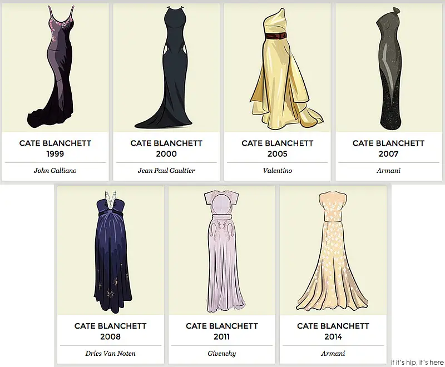
Task: Click the 'Cate Blanchett 2000' title
Action: point(166,148)
